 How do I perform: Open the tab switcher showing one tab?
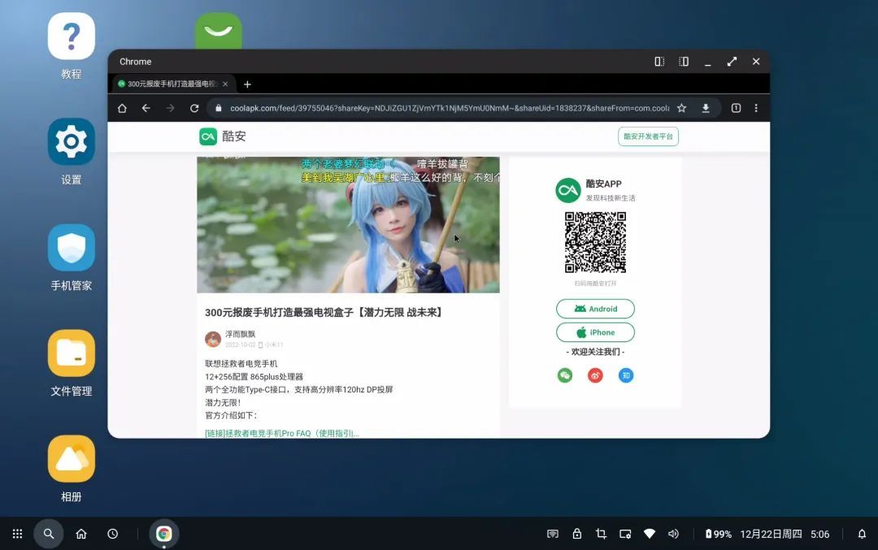tap(736, 108)
